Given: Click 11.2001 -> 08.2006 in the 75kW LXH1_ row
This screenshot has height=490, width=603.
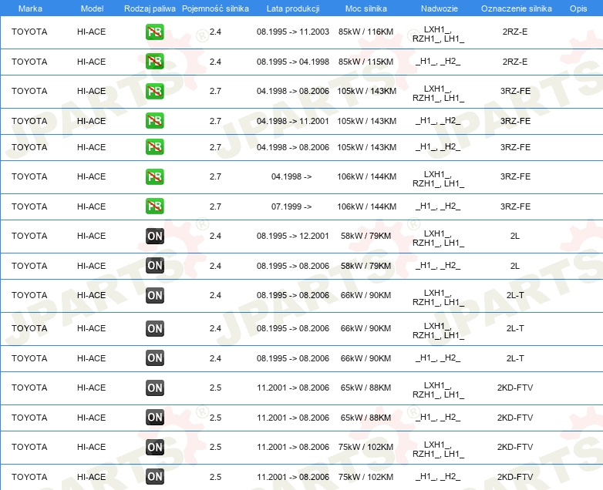Looking at the screenshot, I should (x=293, y=447).
